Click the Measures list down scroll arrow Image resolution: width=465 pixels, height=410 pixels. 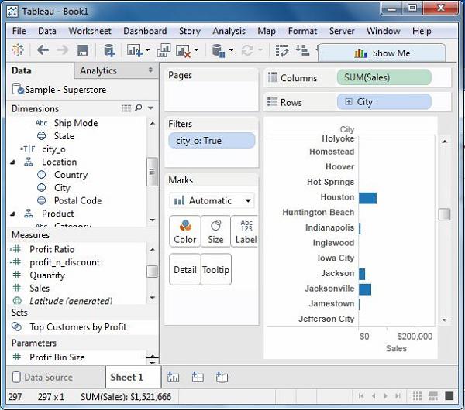coord(153,298)
